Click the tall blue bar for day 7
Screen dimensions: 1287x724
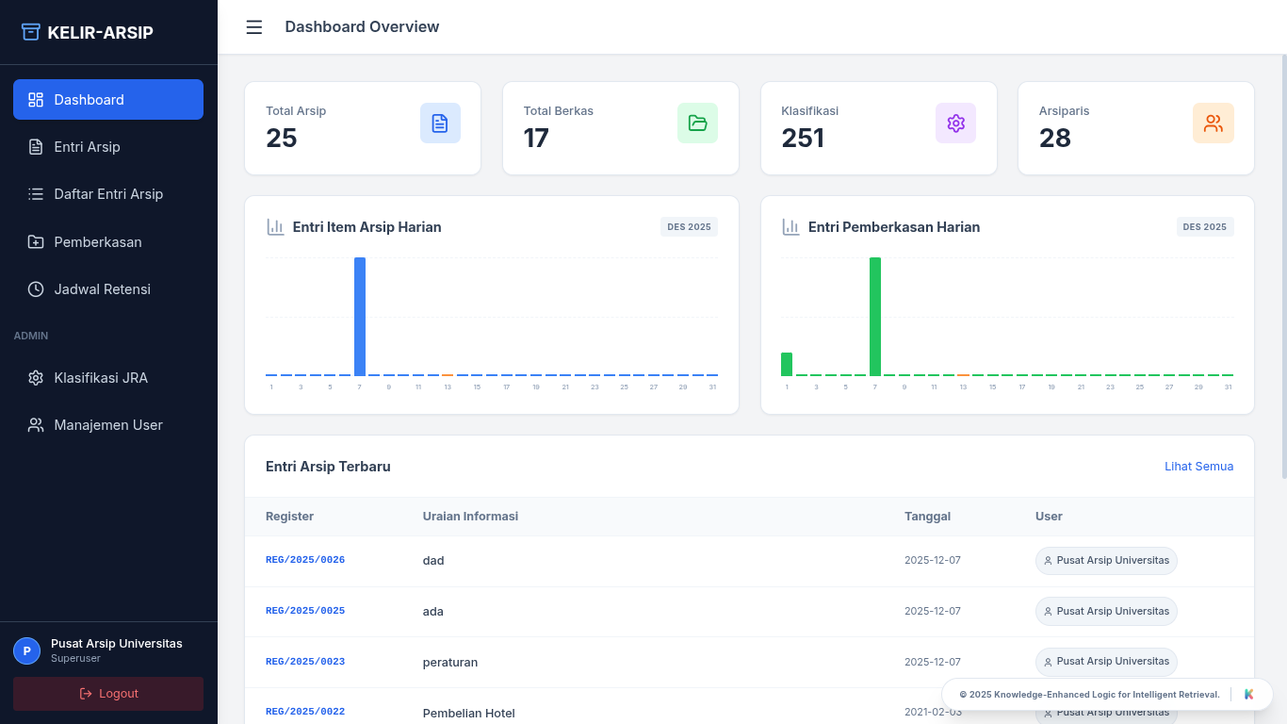[360, 316]
